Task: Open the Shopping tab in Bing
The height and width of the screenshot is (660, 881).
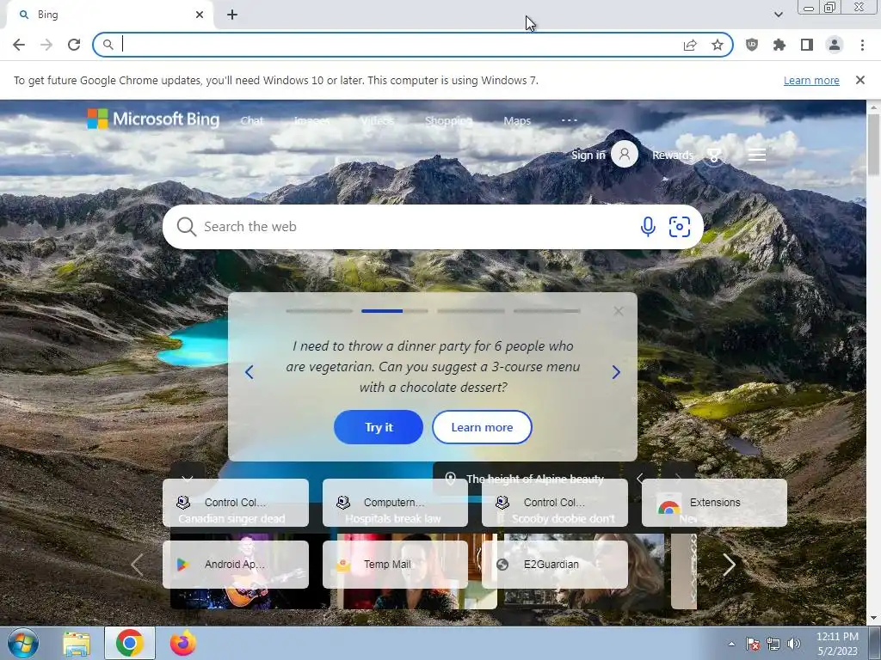Action: (448, 120)
